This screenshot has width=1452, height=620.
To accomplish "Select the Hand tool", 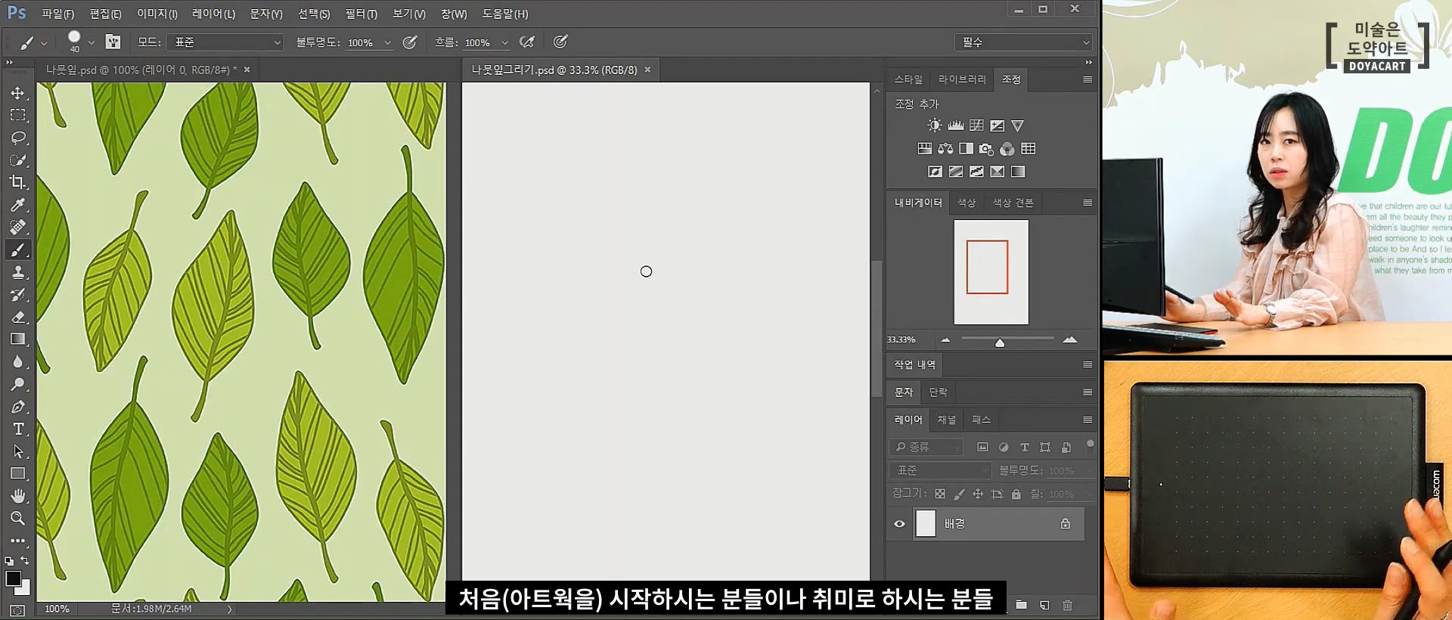I will tap(18, 496).
